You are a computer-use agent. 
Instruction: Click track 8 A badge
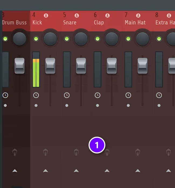click(x=169, y=16)
